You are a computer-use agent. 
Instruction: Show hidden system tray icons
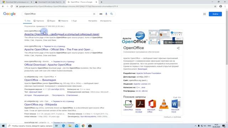pos(196,126)
